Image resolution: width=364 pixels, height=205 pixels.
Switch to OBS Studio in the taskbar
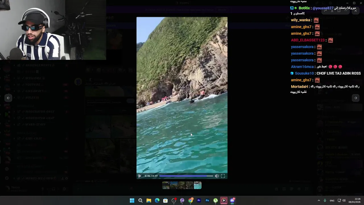pos(174,200)
